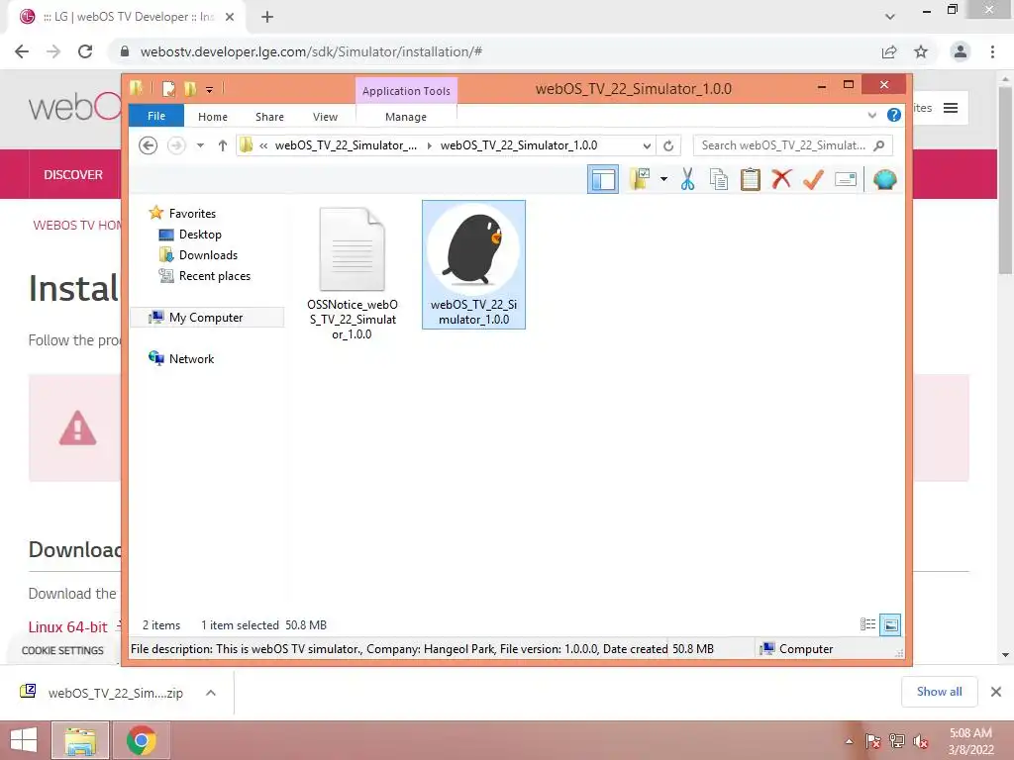Screen dimensions: 1014x760
Task: Open Explorer help question mark icon
Action: click(x=894, y=115)
